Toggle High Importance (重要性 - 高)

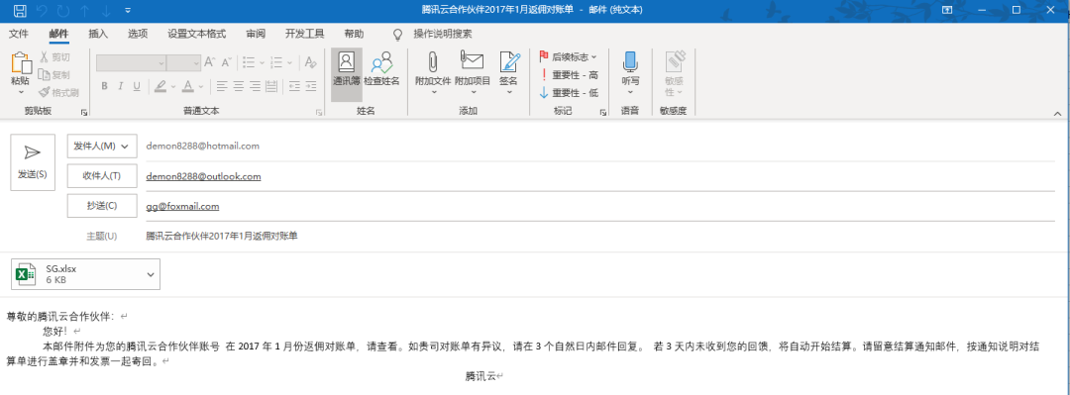pyautogui.click(x=568, y=75)
